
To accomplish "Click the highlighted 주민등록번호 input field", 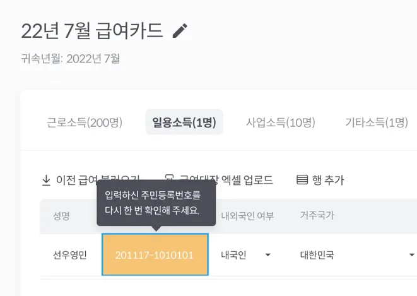I will click(155, 255).
